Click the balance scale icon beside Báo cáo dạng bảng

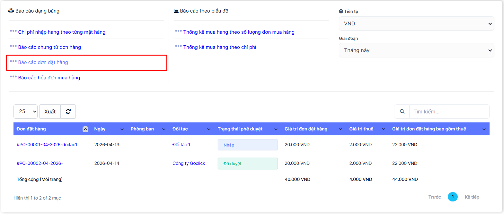[11, 11]
